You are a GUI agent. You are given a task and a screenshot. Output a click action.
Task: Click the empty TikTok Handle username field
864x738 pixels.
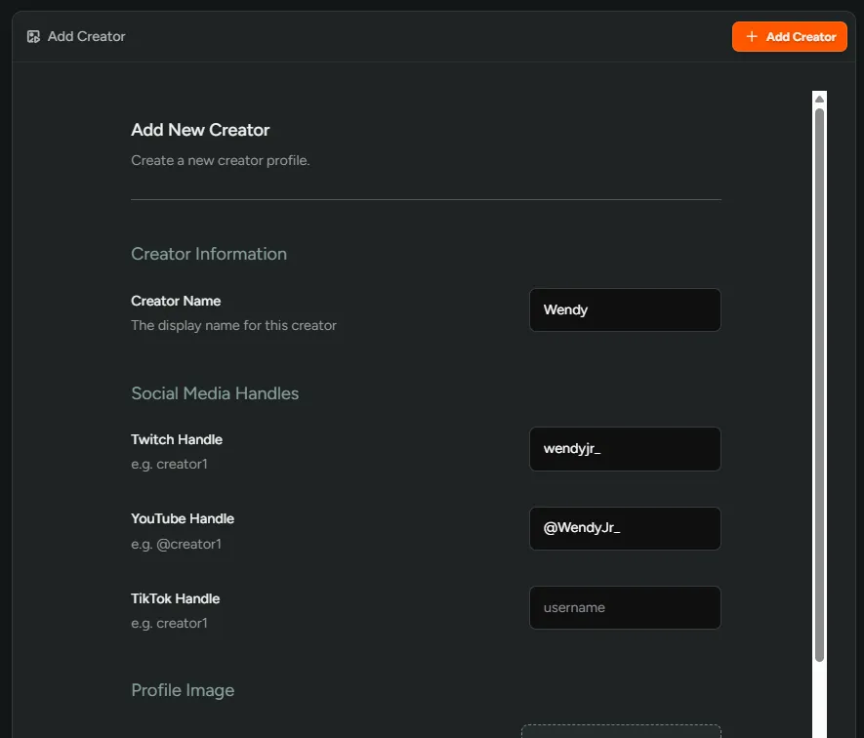pyautogui.click(x=624, y=607)
